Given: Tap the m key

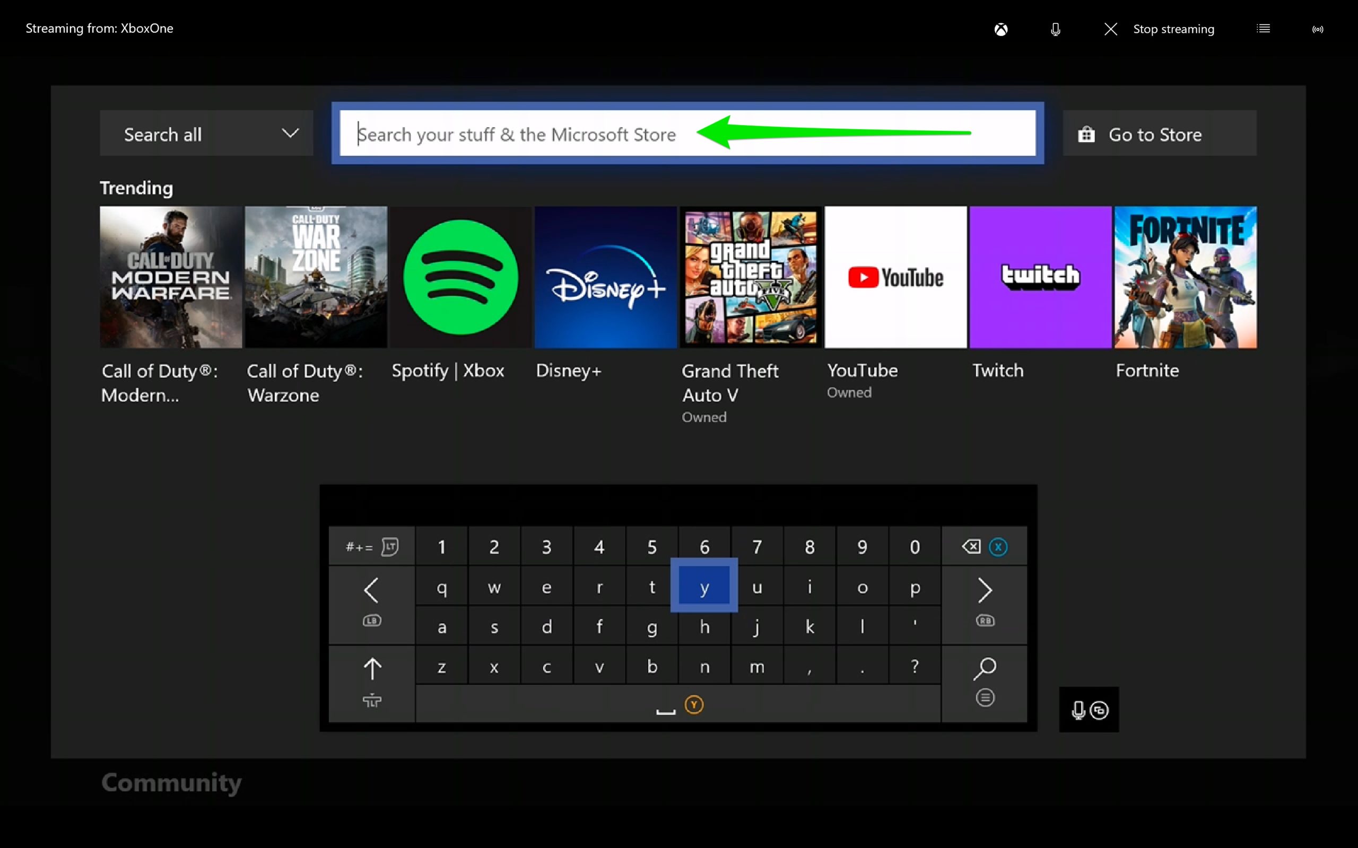Looking at the screenshot, I should coord(756,666).
